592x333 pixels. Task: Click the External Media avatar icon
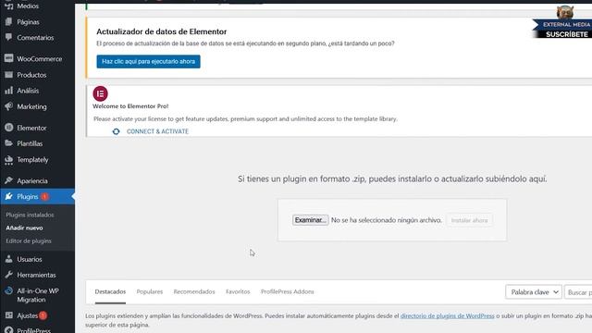pyautogui.click(x=565, y=12)
